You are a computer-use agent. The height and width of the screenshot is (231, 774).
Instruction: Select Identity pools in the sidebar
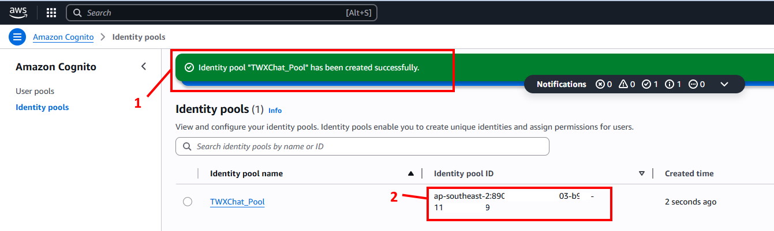point(42,107)
